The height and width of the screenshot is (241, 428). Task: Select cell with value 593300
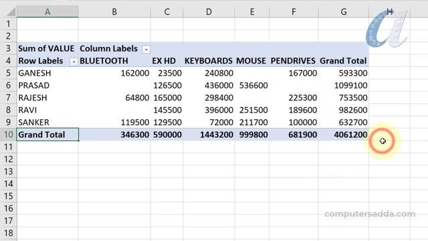tap(344, 73)
